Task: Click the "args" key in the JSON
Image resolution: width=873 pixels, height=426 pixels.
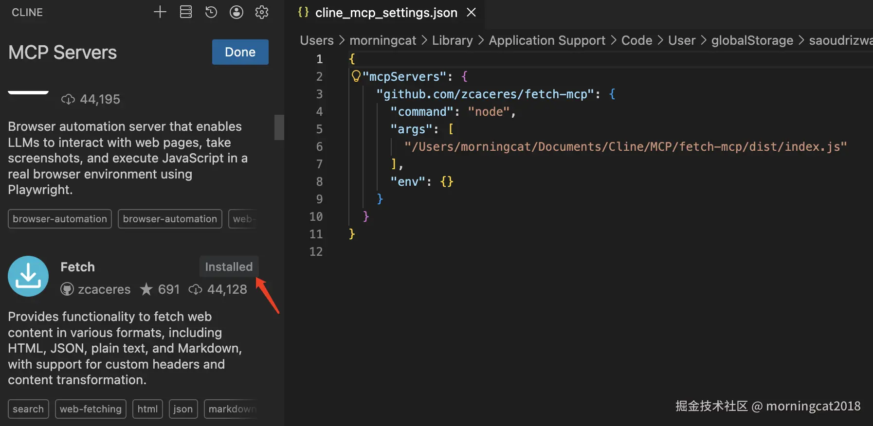Action: pyautogui.click(x=411, y=129)
